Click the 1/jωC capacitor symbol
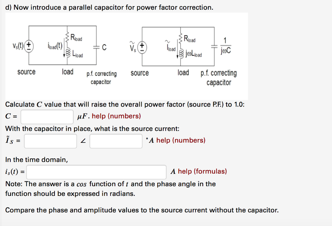This screenshot has height=226, width=332. pos(214,47)
